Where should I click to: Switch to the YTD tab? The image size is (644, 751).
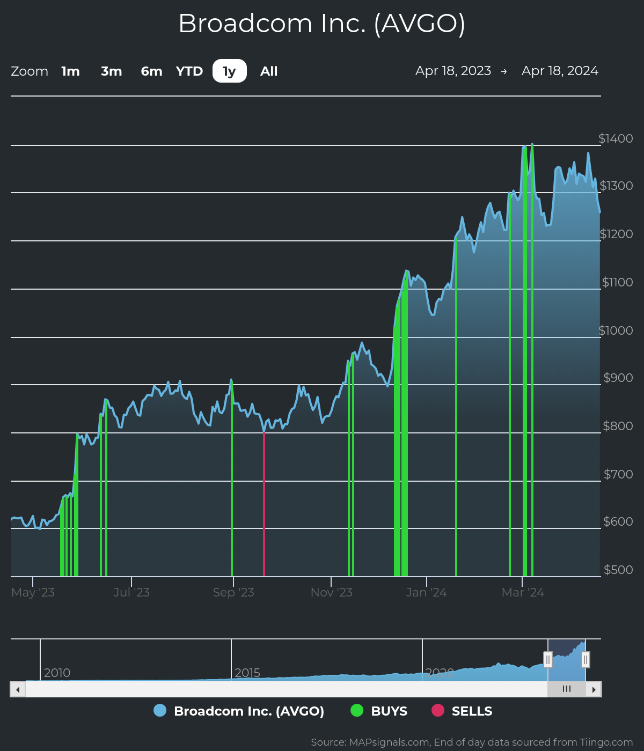189,71
